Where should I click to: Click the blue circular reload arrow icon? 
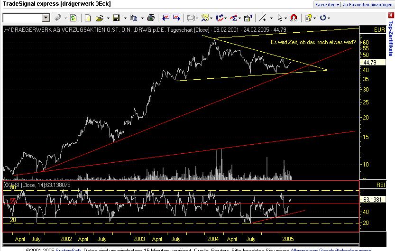tap(323, 18)
